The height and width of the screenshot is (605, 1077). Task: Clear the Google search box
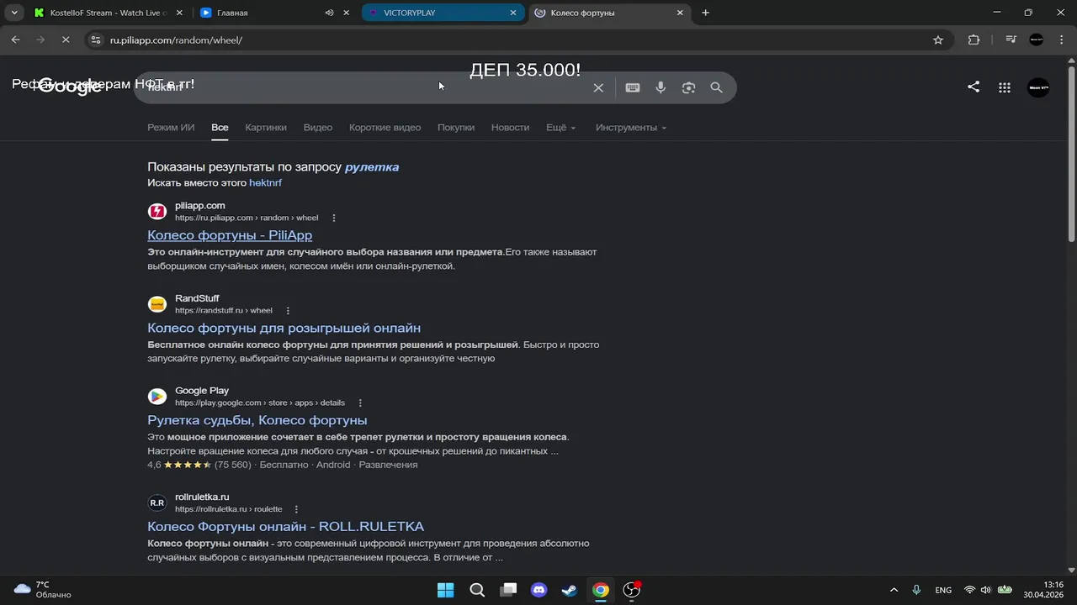pyautogui.click(x=598, y=87)
